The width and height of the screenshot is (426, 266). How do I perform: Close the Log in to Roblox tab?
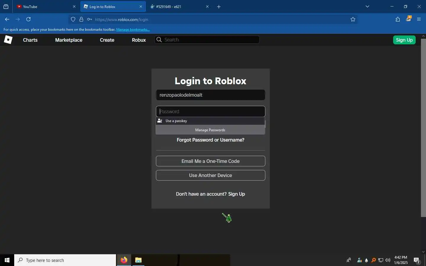tap(141, 7)
